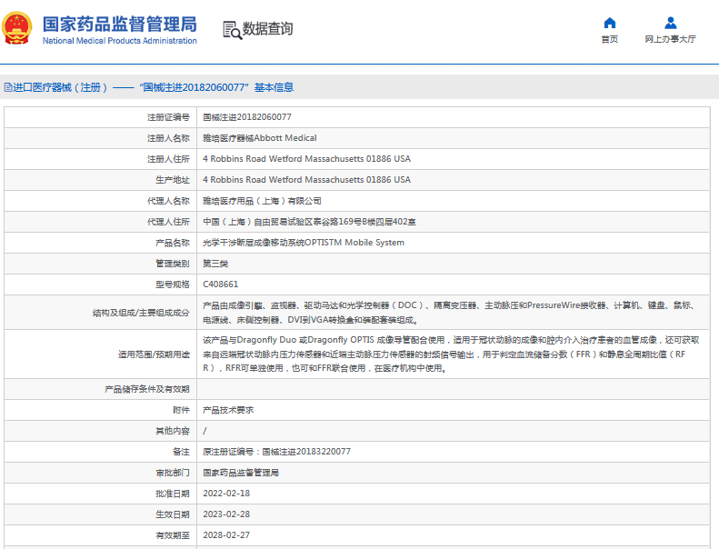Click 第三类 management category value
The width and height of the screenshot is (719, 549).
[x=215, y=264]
